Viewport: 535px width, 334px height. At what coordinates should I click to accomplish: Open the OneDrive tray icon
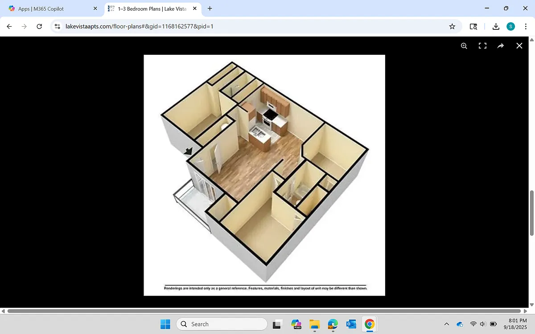pyautogui.click(x=460, y=324)
